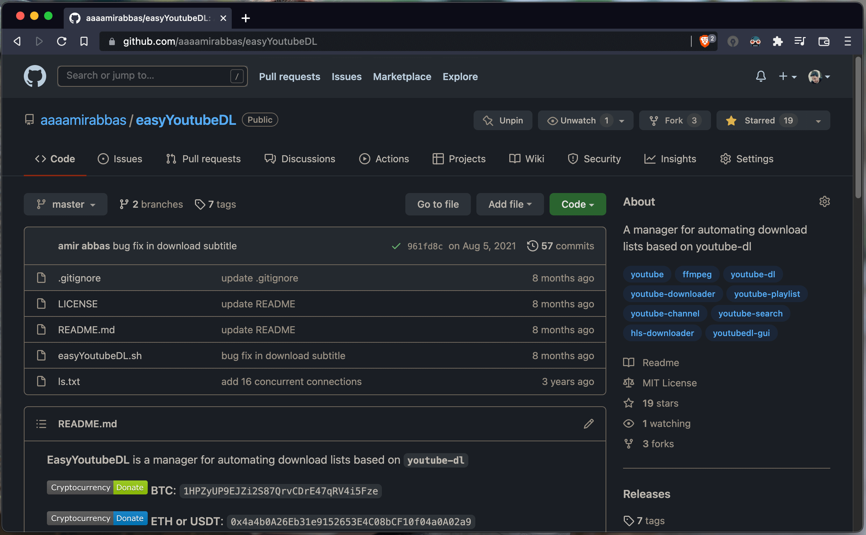Open the README table of contents icon
The height and width of the screenshot is (535, 866).
pyautogui.click(x=41, y=423)
